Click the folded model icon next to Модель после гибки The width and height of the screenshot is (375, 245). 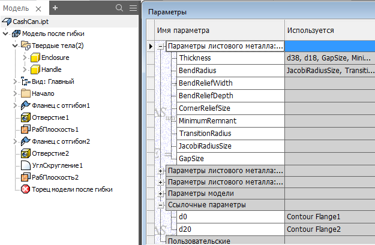[16, 34]
